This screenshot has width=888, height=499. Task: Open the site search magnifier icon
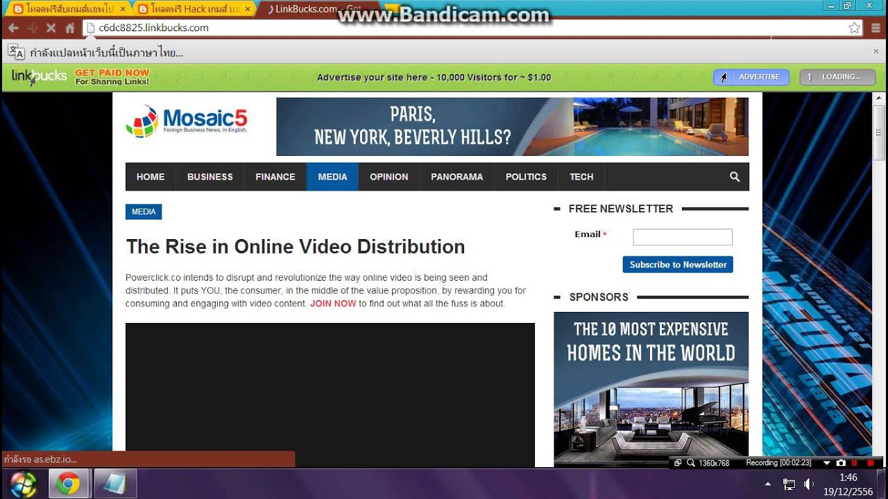pos(735,177)
